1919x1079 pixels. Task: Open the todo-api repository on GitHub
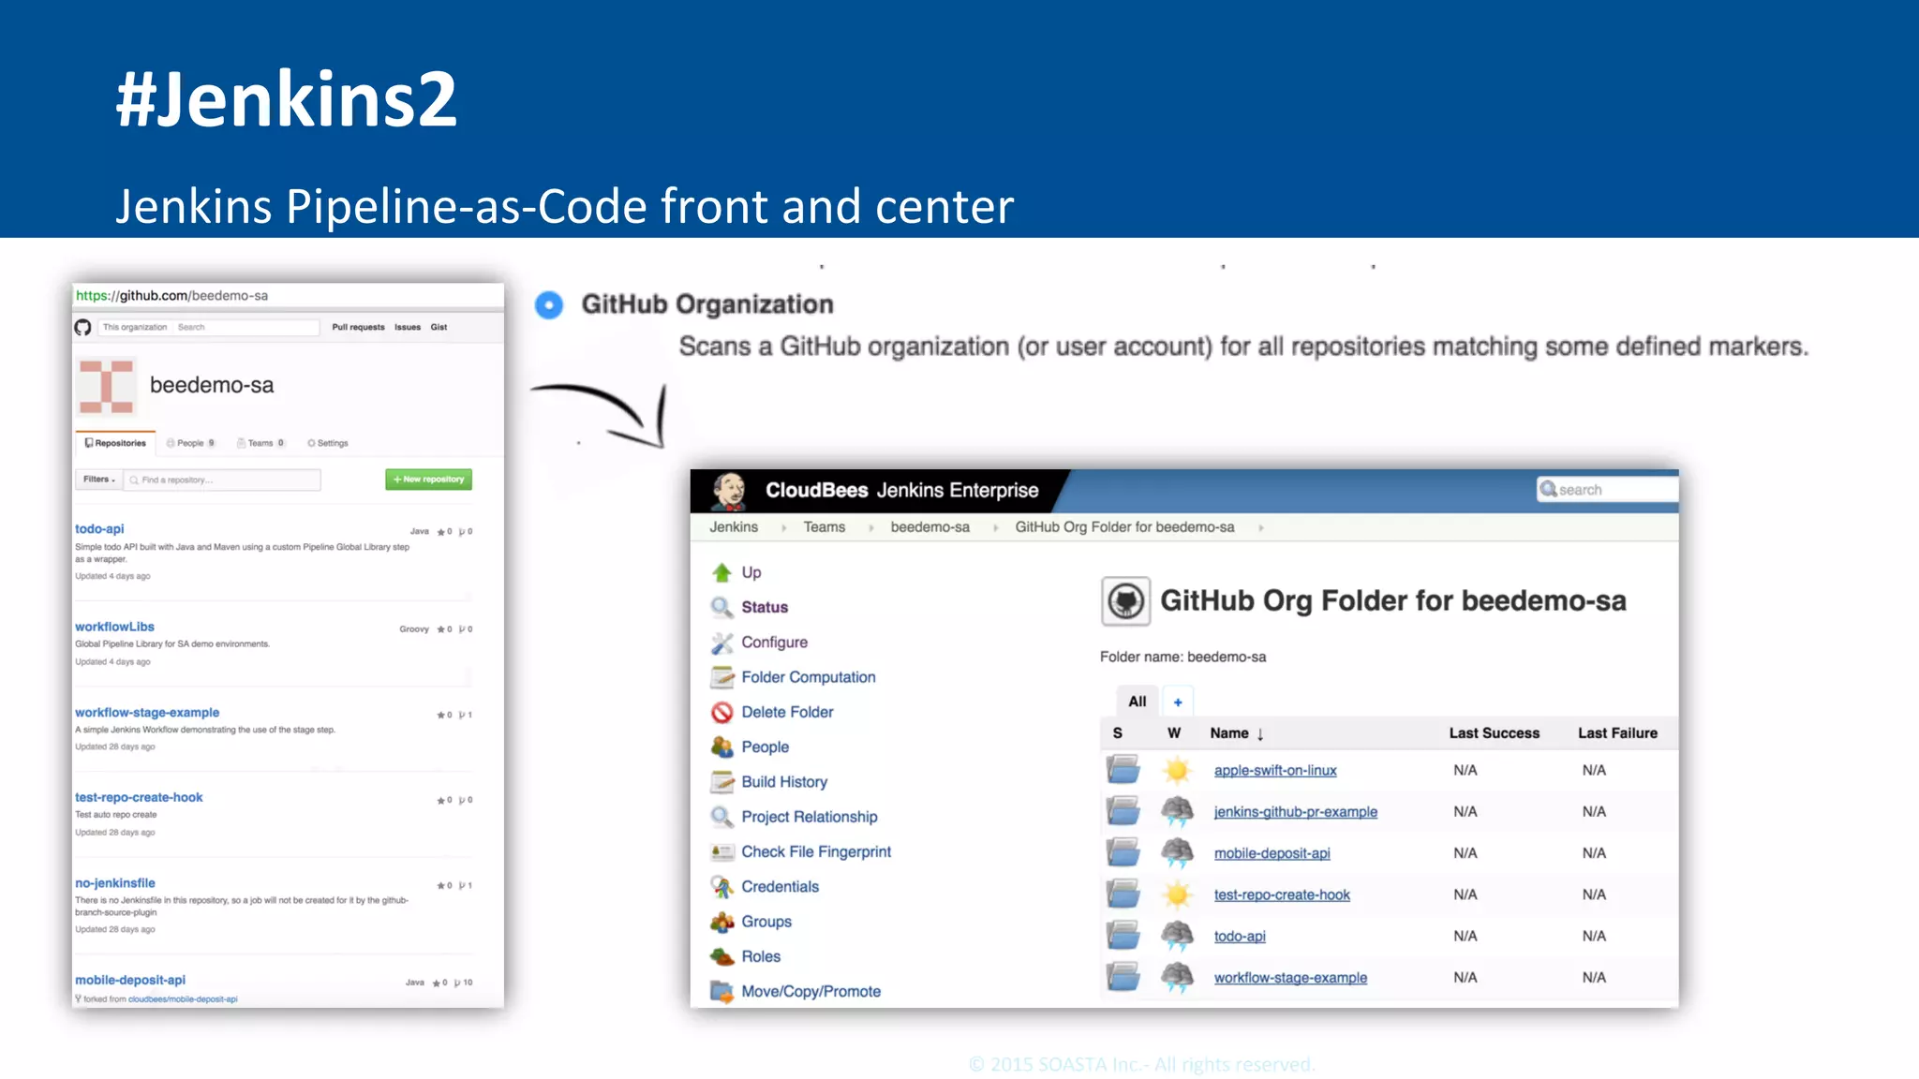99,529
